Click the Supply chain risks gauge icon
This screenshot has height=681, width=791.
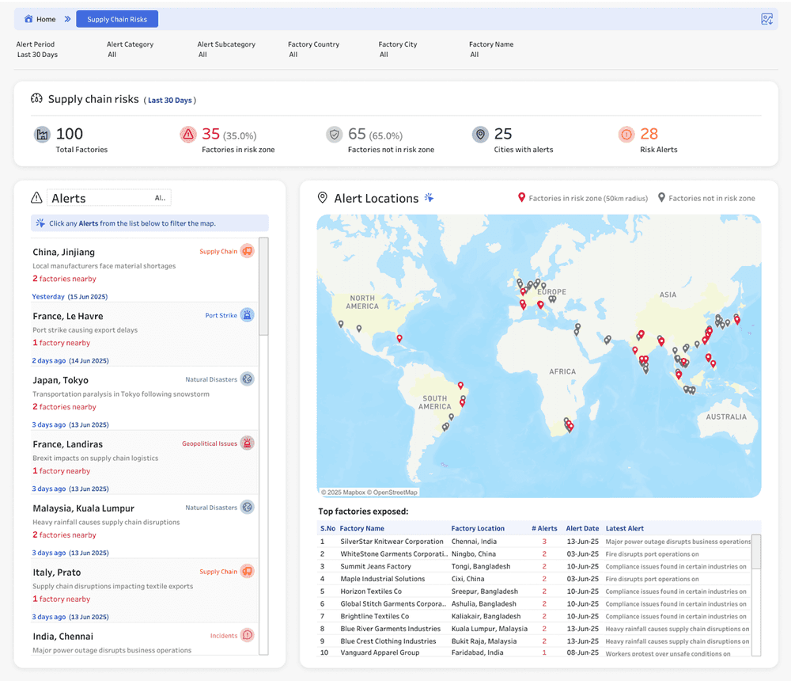[36, 98]
